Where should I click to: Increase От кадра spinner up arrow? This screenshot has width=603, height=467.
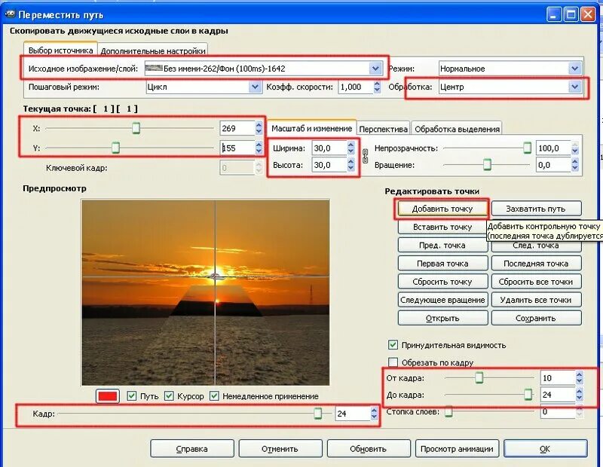pos(579,374)
